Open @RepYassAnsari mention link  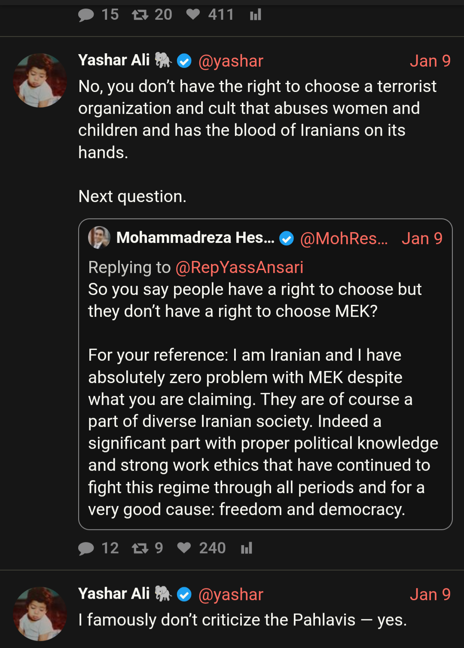pos(239,267)
